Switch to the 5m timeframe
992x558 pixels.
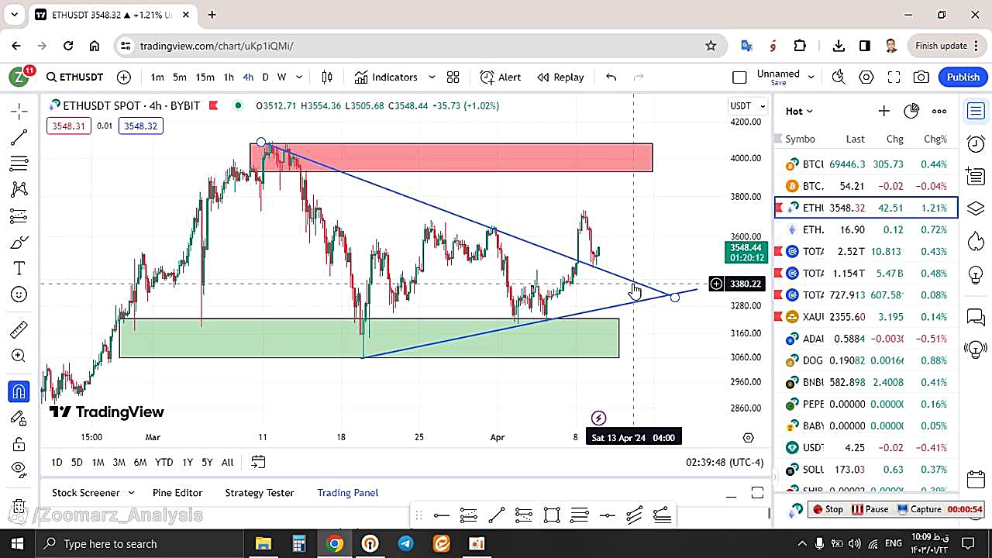click(180, 77)
